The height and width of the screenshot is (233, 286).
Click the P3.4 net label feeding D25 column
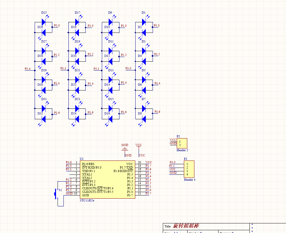[28, 69]
